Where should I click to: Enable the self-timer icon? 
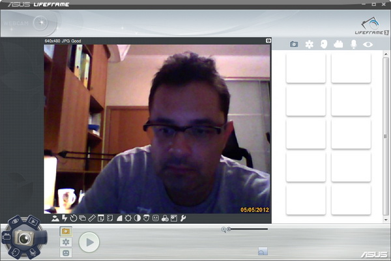coord(74,218)
